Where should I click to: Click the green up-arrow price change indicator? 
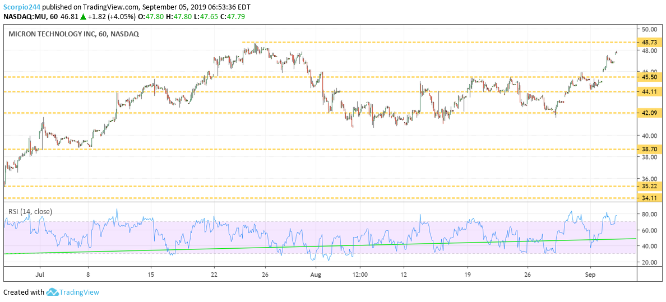click(82, 17)
